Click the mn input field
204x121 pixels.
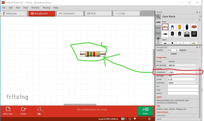tap(183, 86)
